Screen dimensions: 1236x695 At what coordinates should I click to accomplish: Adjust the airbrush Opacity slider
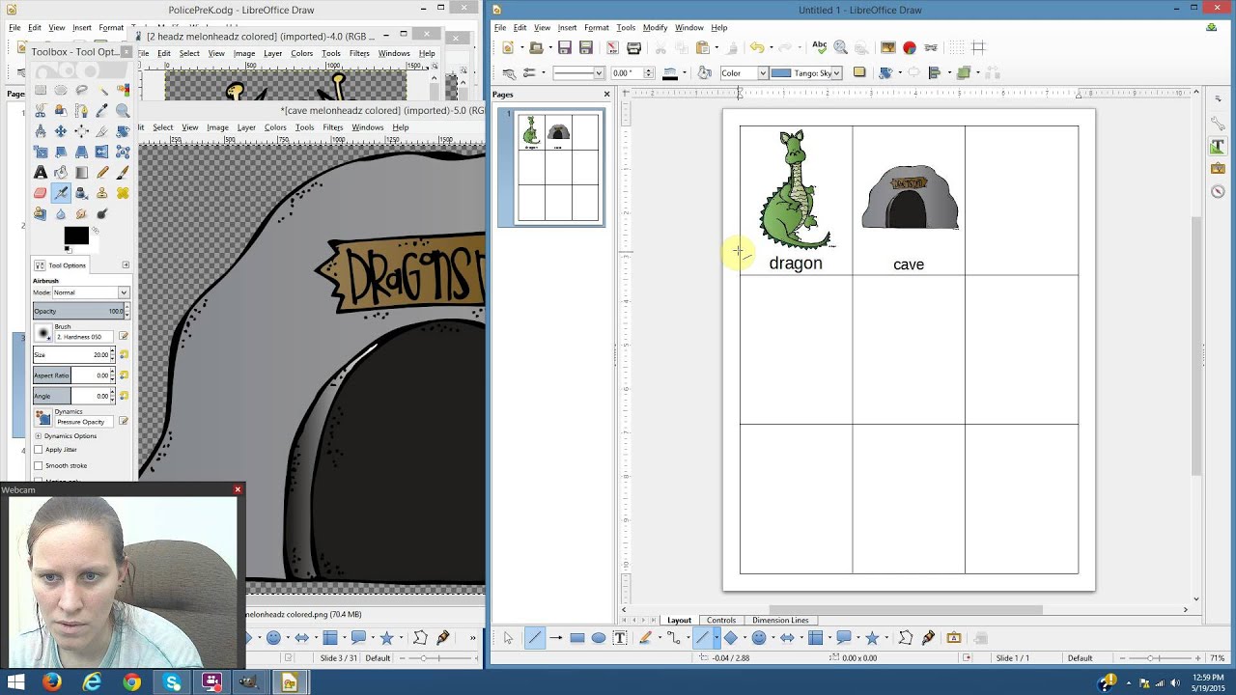tap(80, 311)
